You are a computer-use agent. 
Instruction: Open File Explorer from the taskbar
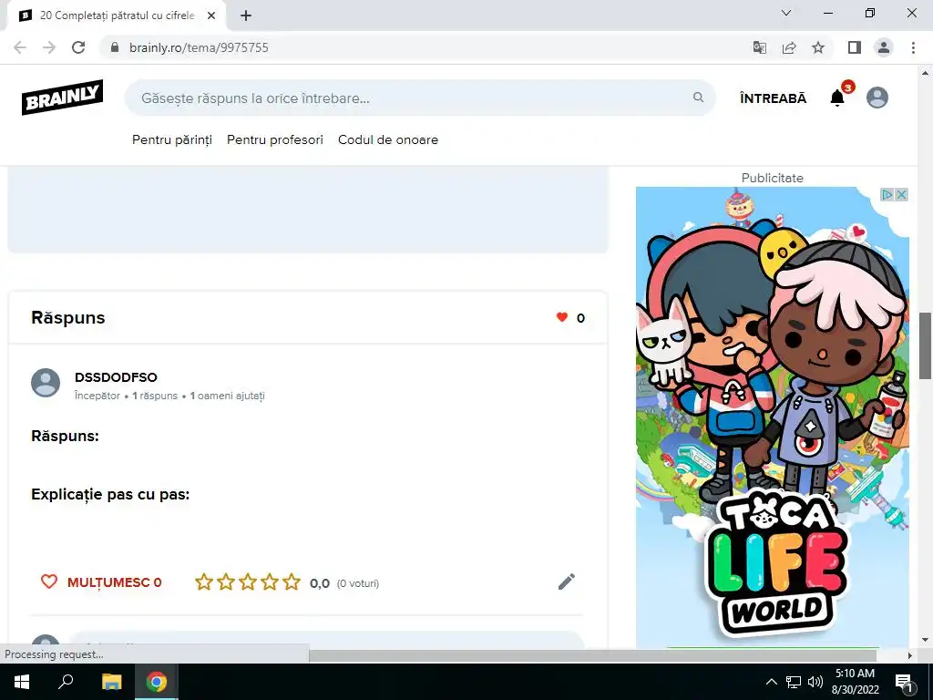click(x=111, y=682)
